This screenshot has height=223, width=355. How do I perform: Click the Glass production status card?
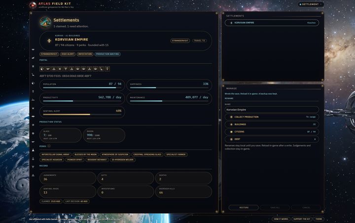tap(61, 135)
